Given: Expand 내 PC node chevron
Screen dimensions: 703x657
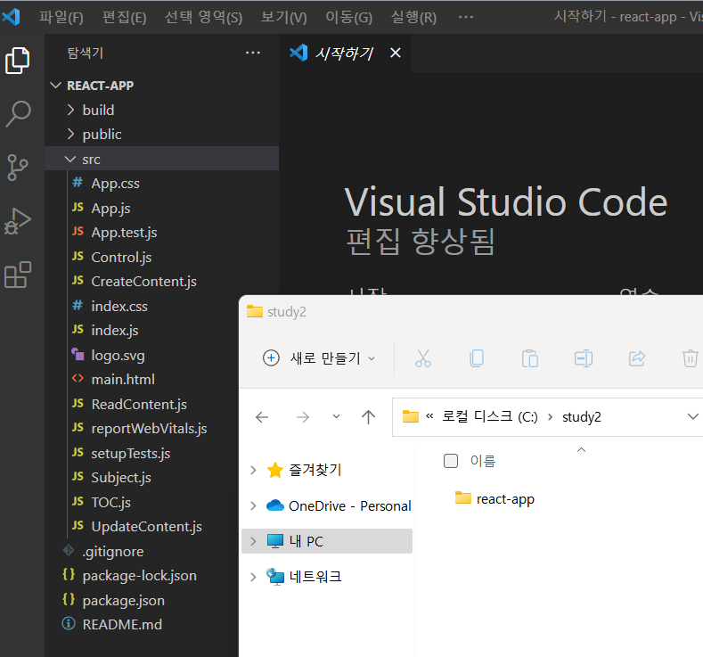Looking at the screenshot, I should 253,541.
